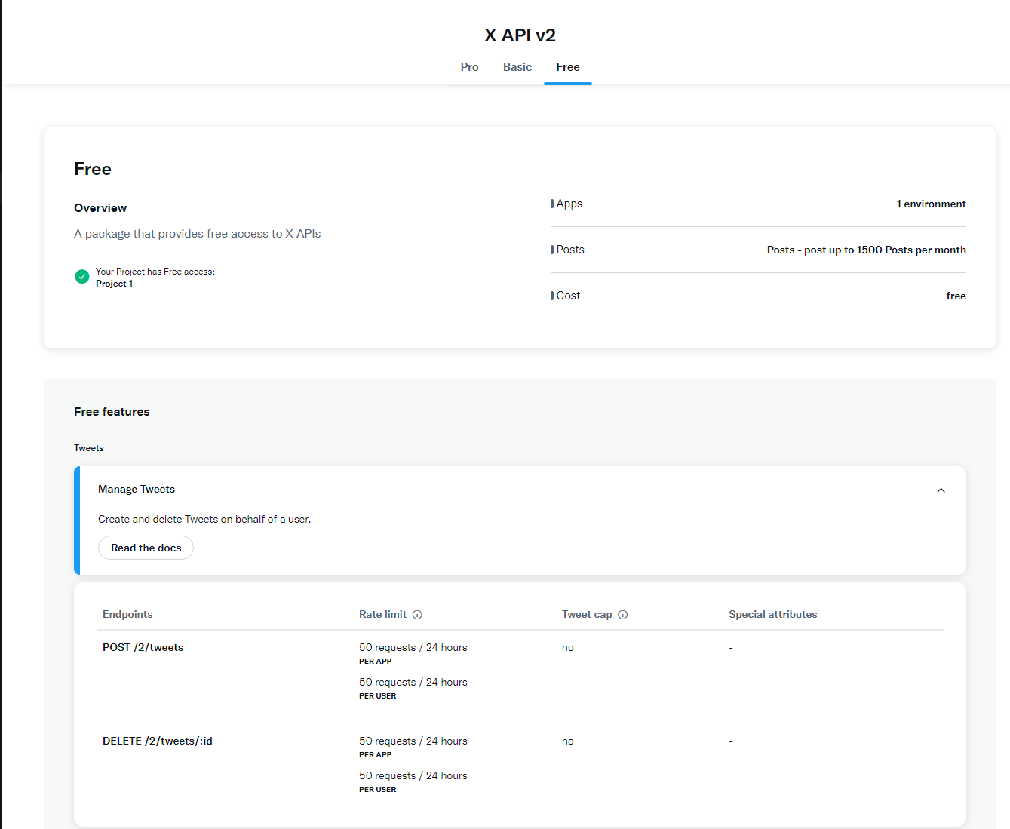The width and height of the screenshot is (1010, 829).
Task: Click the small 'Tweets' category label
Action: click(89, 448)
